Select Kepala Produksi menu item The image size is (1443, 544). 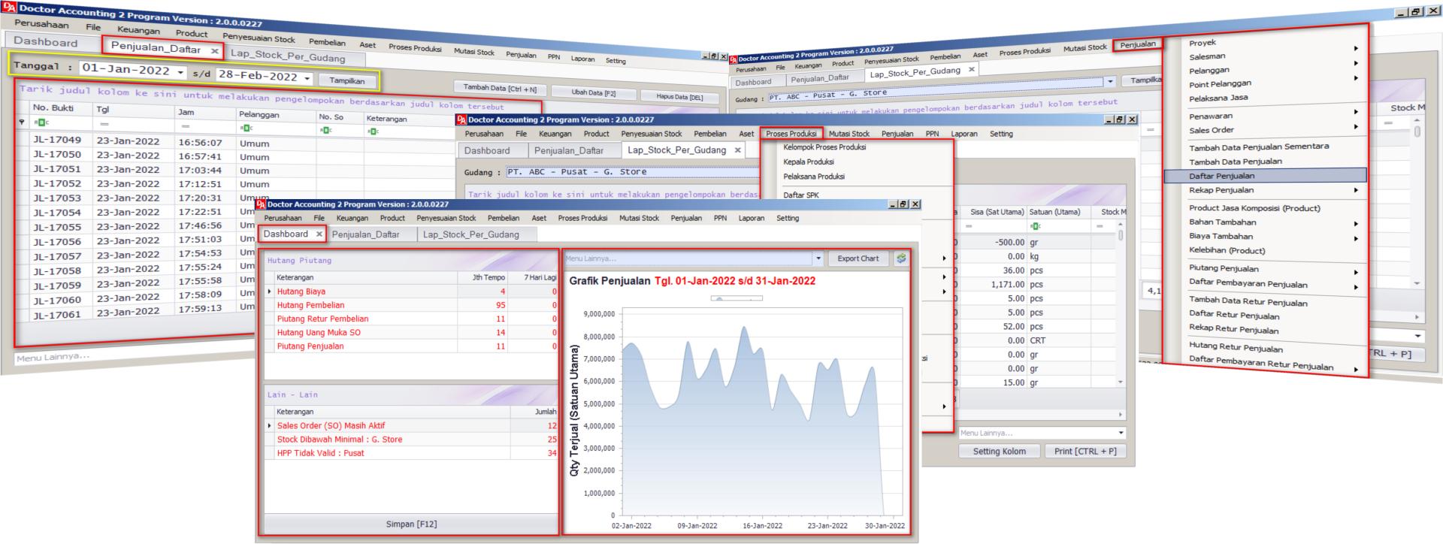click(x=808, y=162)
